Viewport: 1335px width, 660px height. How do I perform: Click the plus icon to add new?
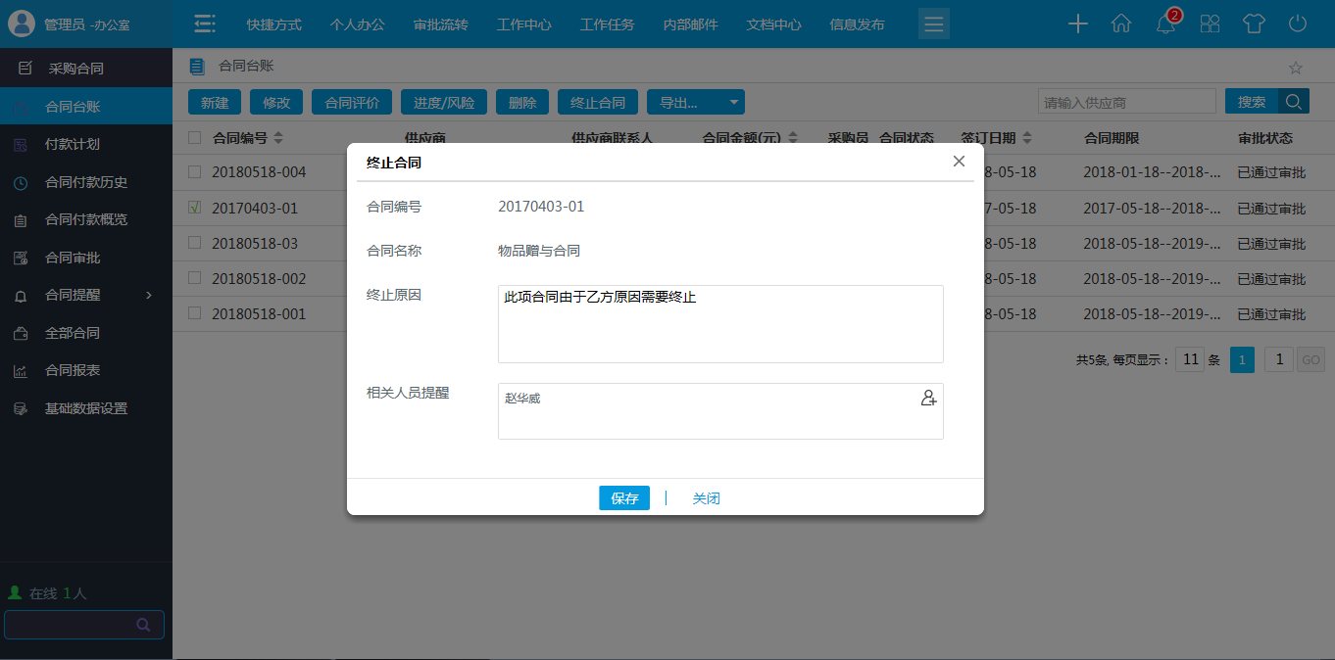tap(1077, 24)
